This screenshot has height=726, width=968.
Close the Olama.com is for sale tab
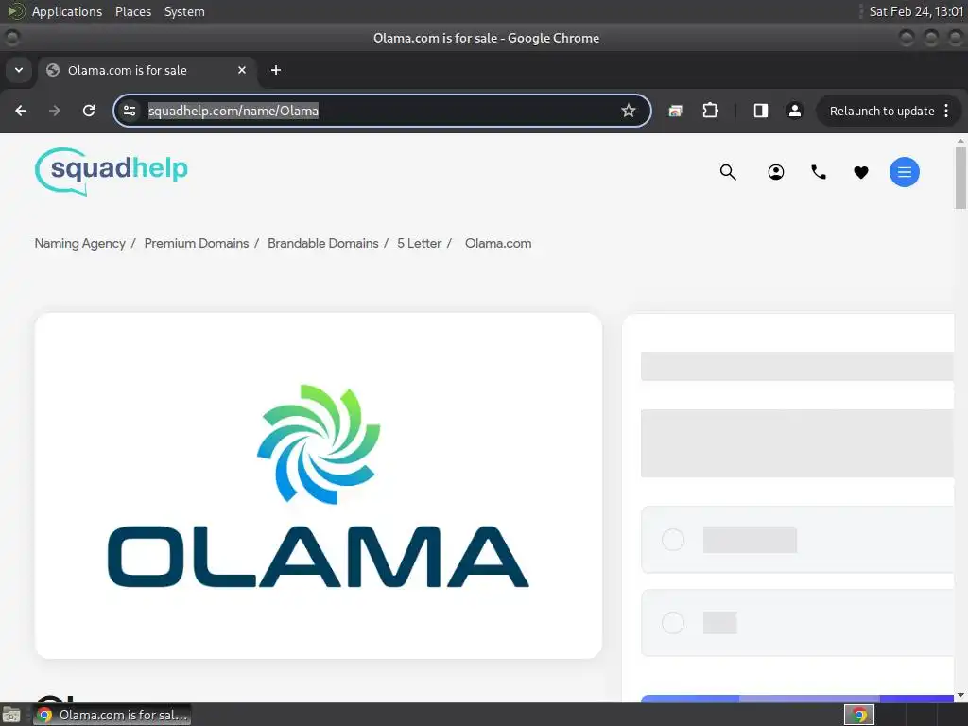coord(242,70)
